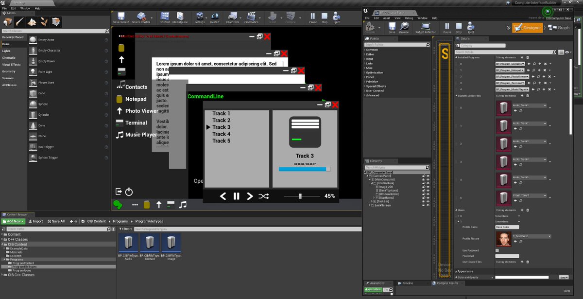This screenshot has height=299, width=583.
Task: Click Browse in widget blueprint editor toolbar
Action: coord(404,28)
